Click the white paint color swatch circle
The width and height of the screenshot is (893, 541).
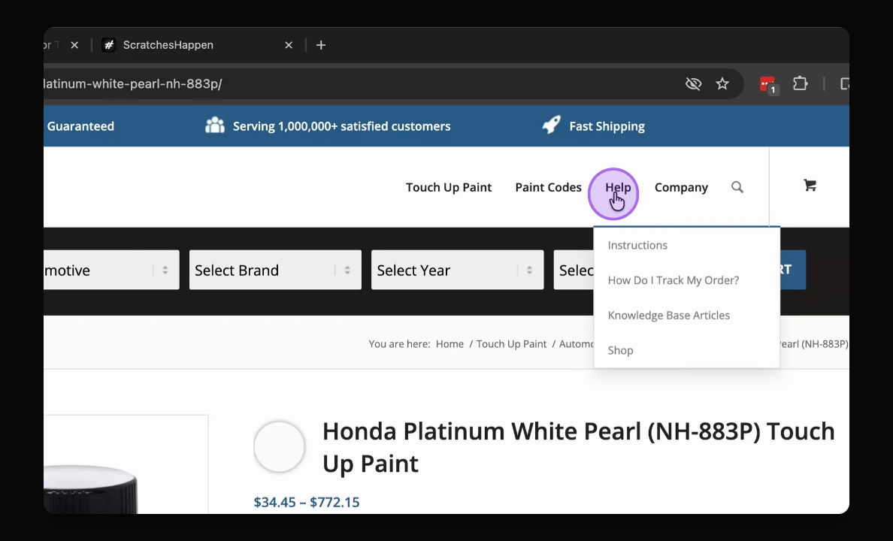click(279, 446)
